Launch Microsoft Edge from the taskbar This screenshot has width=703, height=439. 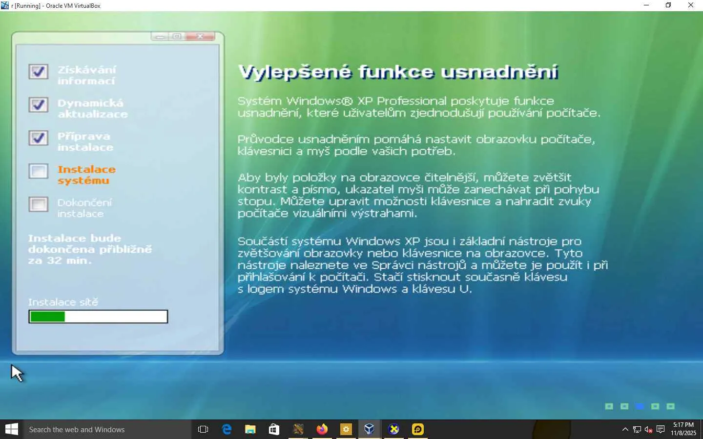[x=227, y=429]
